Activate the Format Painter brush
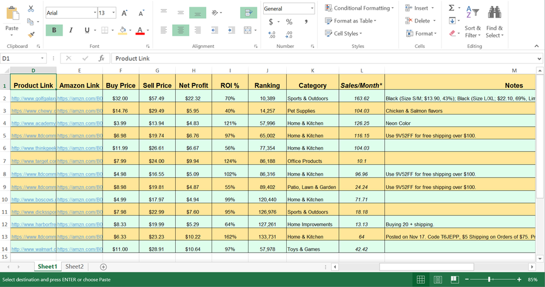The height and width of the screenshot is (287, 545). pyautogui.click(x=31, y=34)
